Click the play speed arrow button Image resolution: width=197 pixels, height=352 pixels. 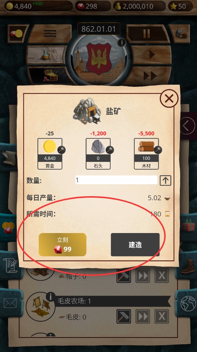point(152,54)
